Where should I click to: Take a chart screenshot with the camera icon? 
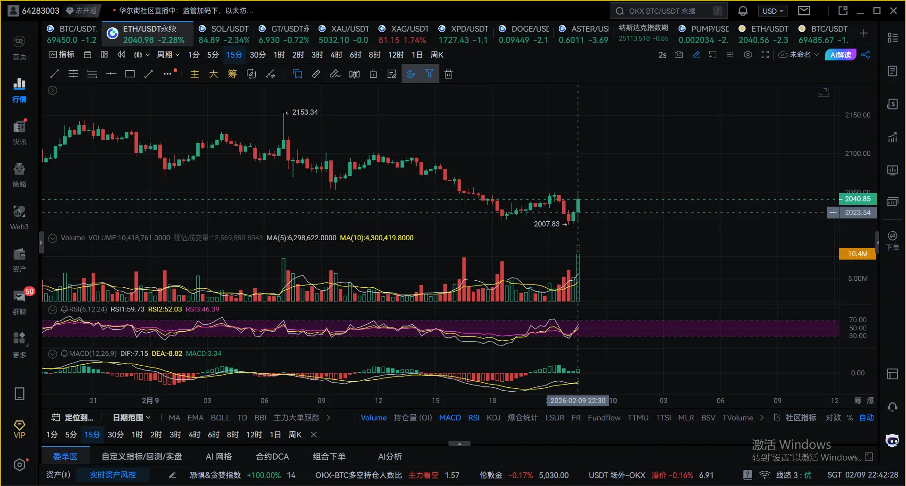point(679,55)
